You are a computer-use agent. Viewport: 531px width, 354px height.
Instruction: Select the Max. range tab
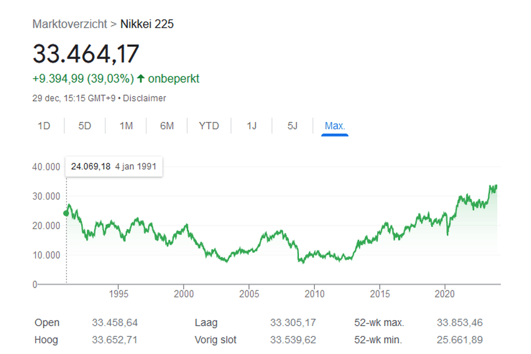(x=335, y=126)
